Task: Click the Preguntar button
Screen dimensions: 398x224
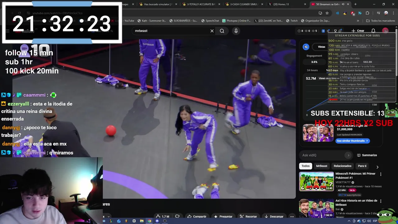Action: [x=223, y=217]
